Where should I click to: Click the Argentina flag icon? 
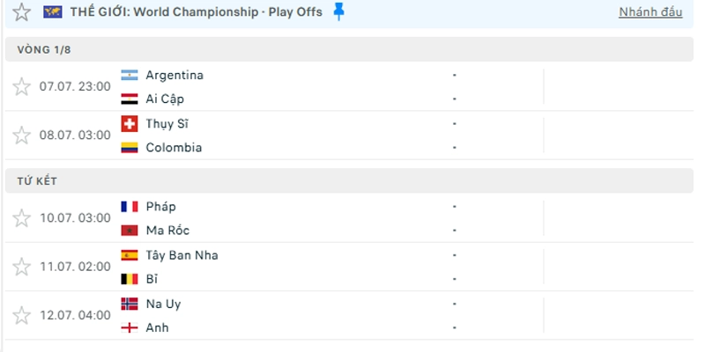coord(130,75)
